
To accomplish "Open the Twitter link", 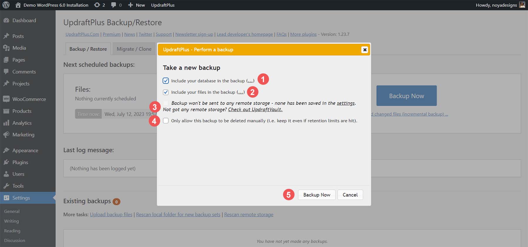I will pyautogui.click(x=145, y=34).
